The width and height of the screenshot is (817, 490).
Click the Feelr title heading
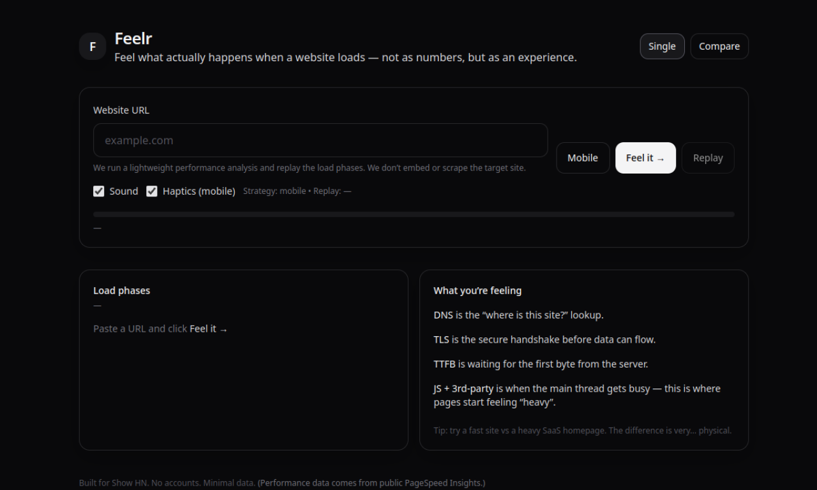133,38
